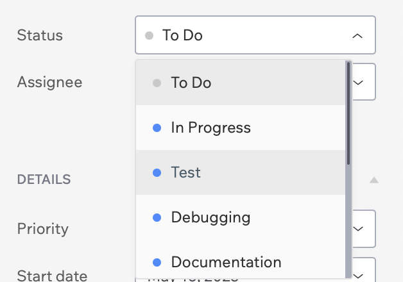Click the Status field showing To Do
This screenshot has width=403, height=282.
tap(255, 35)
